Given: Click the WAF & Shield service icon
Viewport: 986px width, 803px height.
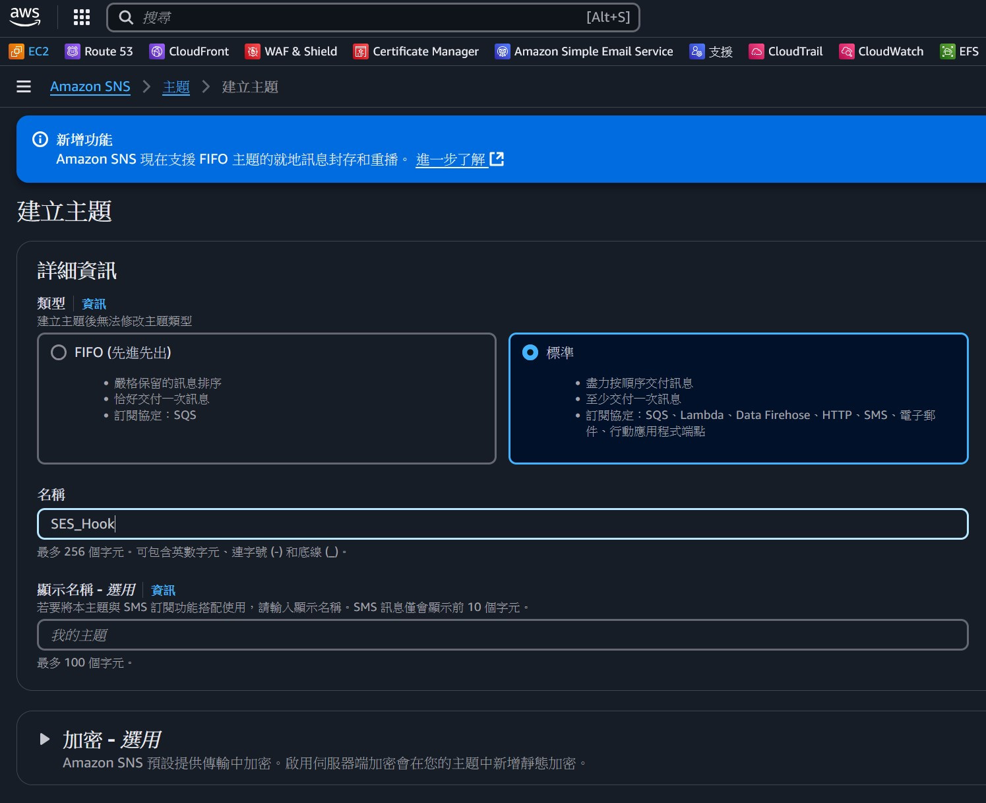Looking at the screenshot, I should (253, 51).
